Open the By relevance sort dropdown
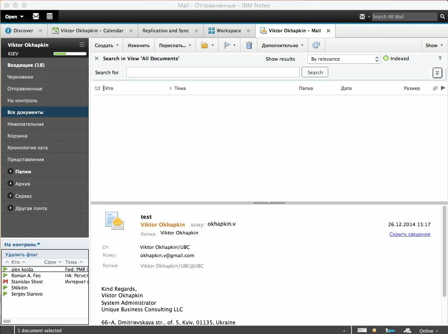448x334 pixels. (344, 59)
